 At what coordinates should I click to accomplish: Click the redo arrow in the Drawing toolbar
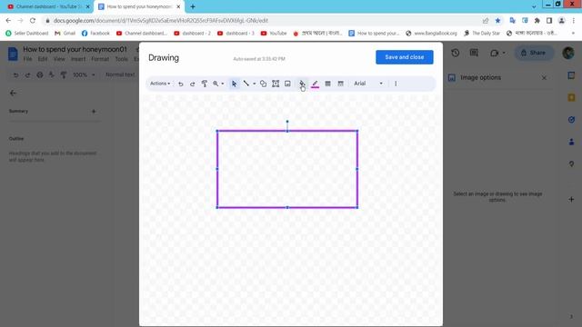coord(192,84)
